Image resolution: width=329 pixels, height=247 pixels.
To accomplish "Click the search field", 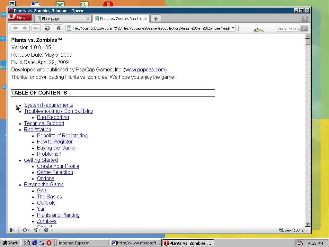I will pos(289,28).
